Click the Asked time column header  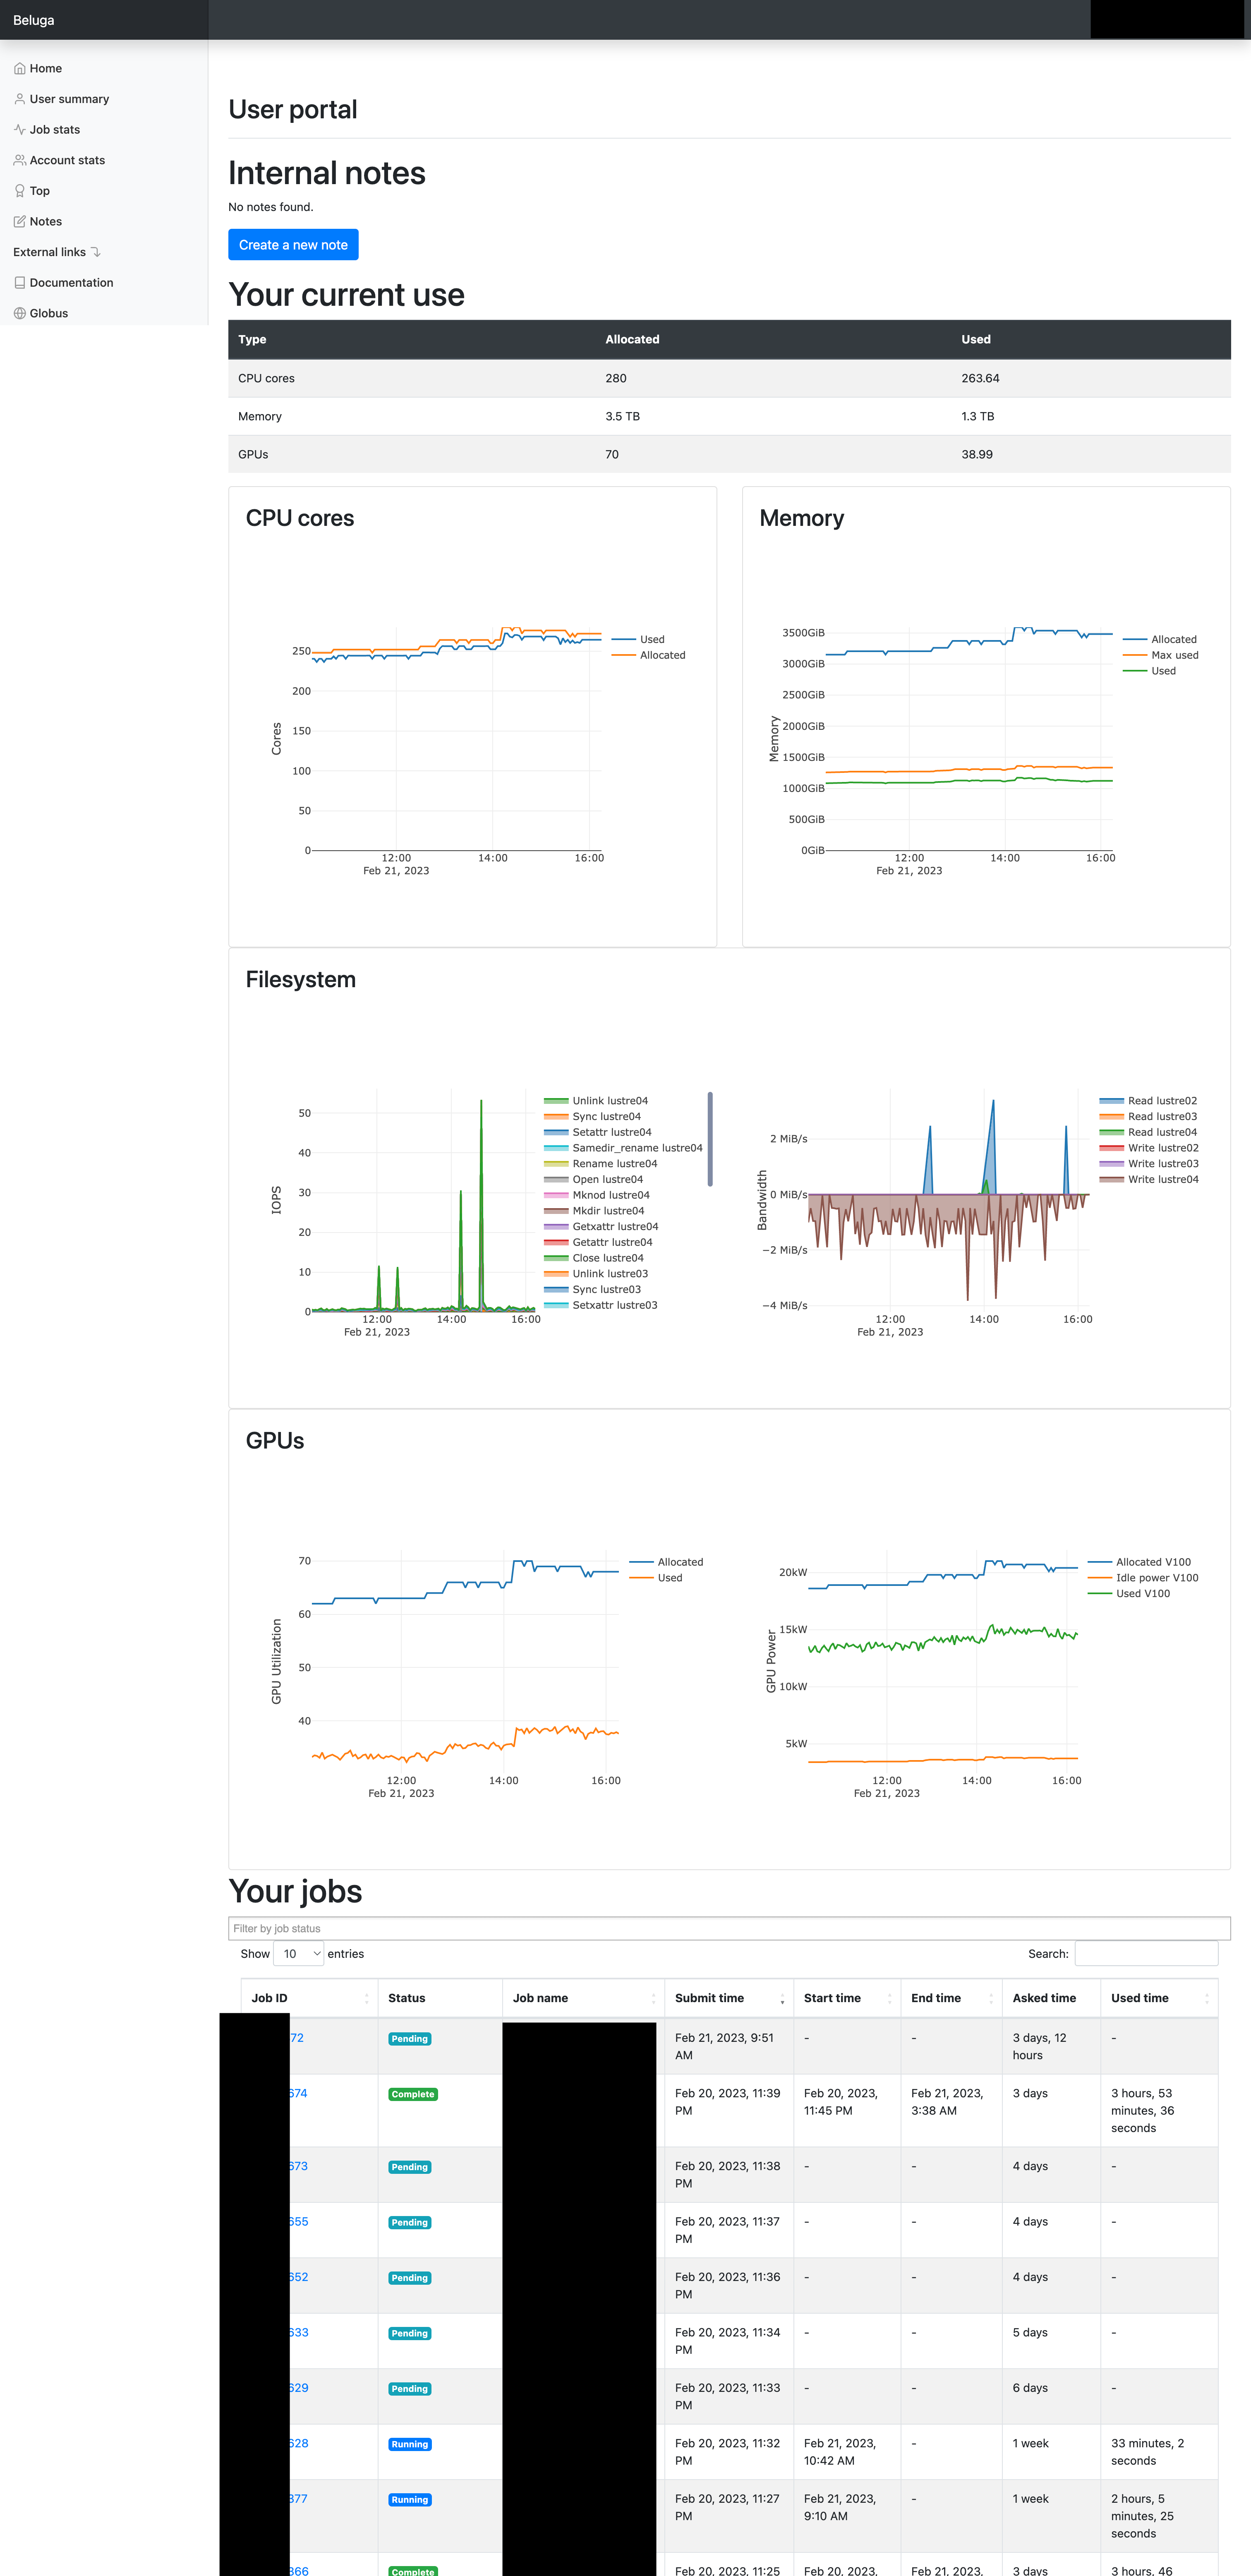[x=1051, y=1998]
